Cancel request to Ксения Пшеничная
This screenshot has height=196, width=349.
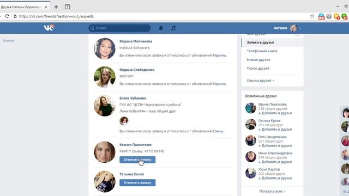[x=137, y=160]
